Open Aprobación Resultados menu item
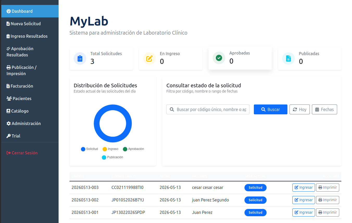352x223 pixels. tap(30, 52)
